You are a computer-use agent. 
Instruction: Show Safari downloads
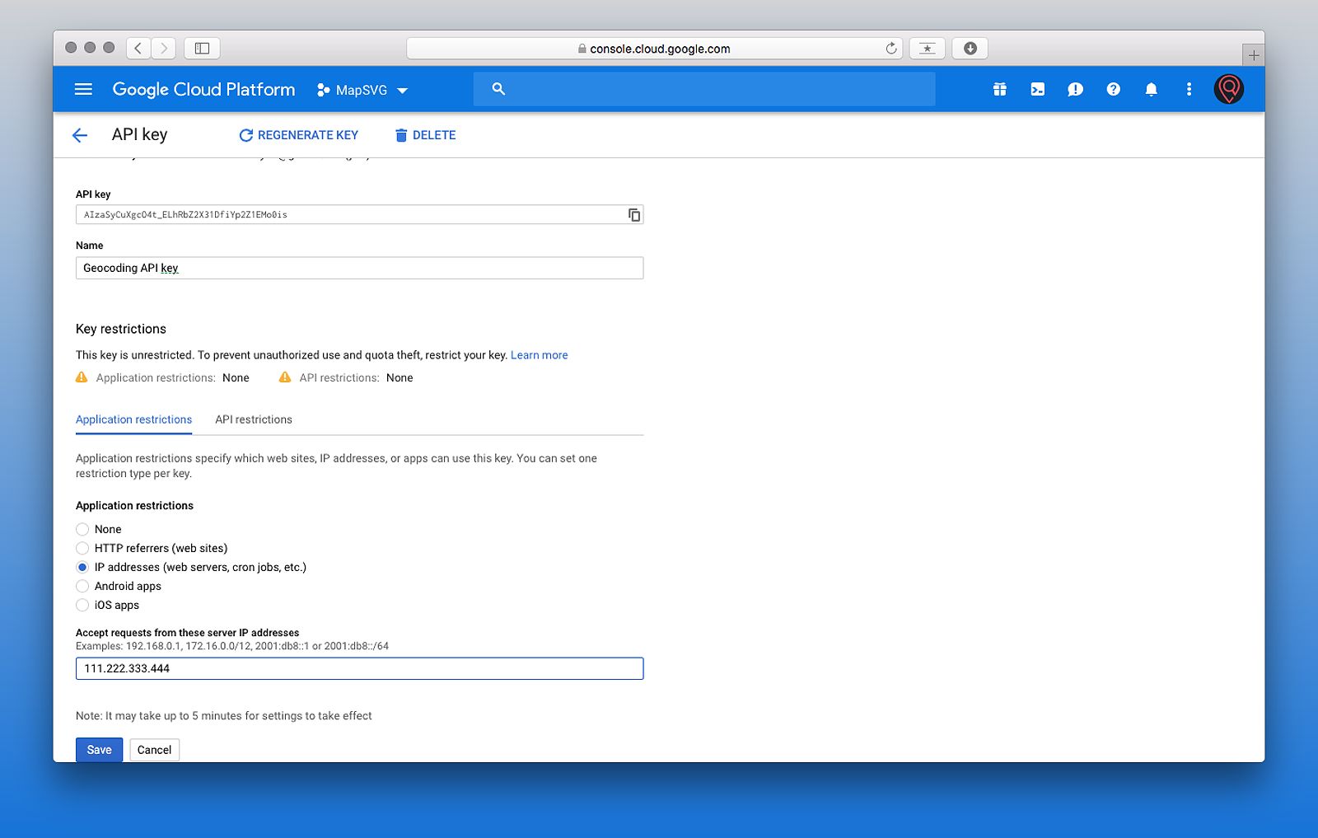[970, 49]
